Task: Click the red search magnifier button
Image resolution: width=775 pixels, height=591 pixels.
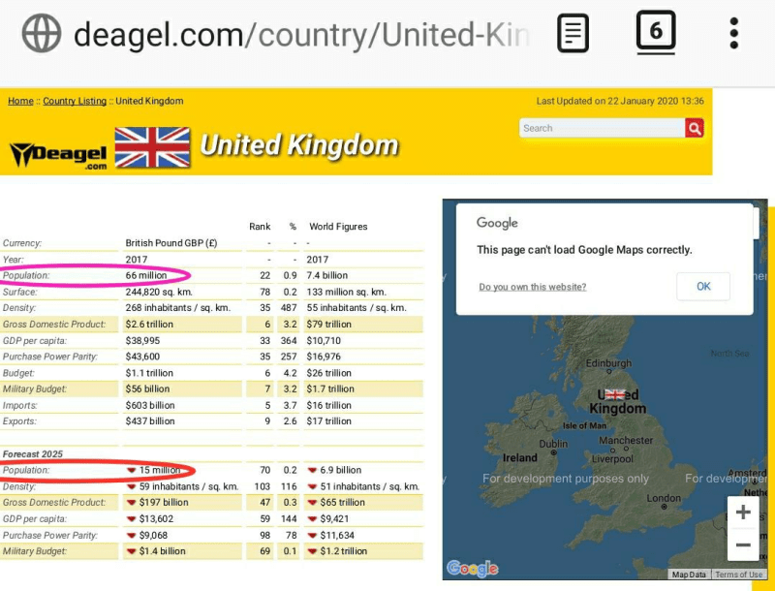Action: [x=695, y=128]
